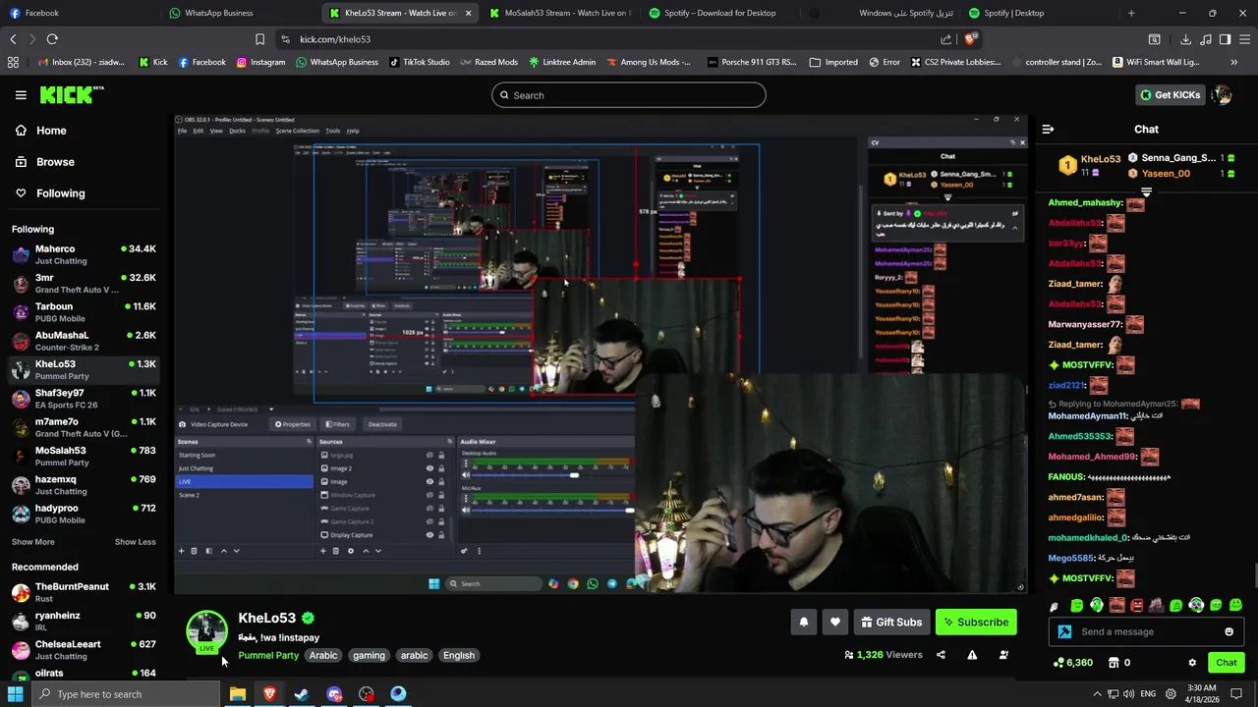1258x707 pixels.
Task: Collapse the chat panel with the arrow icon
Action: tap(1048, 129)
